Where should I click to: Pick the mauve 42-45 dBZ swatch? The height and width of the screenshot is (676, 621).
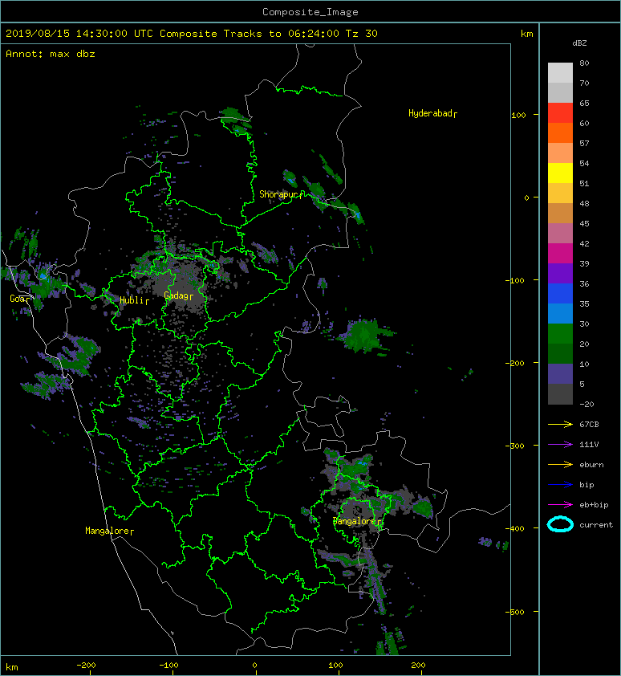pyautogui.click(x=560, y=234)
